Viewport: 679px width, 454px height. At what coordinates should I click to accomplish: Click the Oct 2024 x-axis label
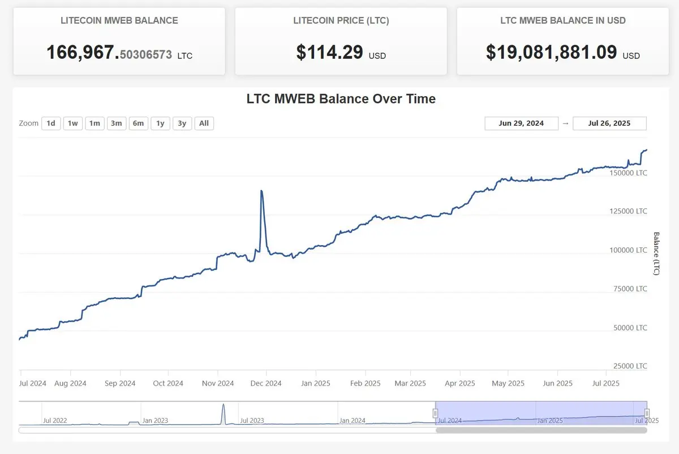tap(168, 383)
